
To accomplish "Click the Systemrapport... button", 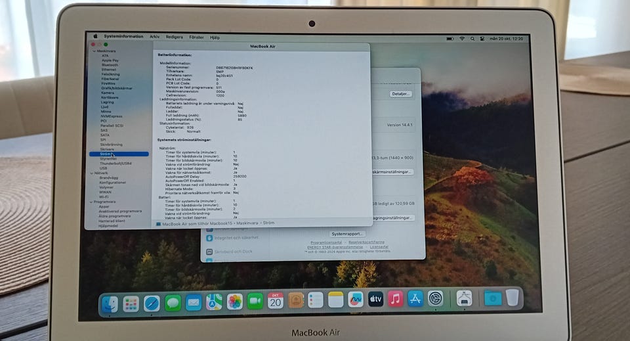I will point(347,234).
